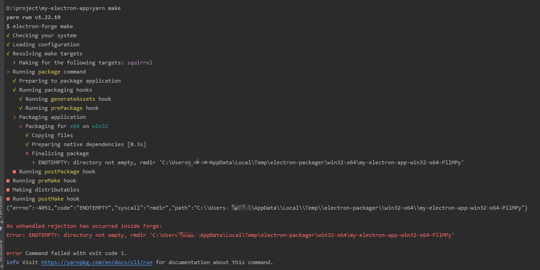Click the checkmark next to Copying files
540x270 pixels.
click(27, 135)
